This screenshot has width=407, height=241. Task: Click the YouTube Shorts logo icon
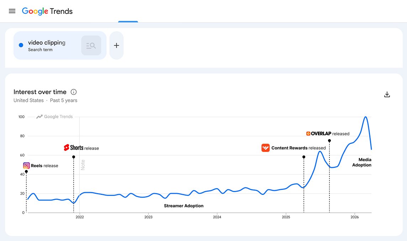[67, 148]
